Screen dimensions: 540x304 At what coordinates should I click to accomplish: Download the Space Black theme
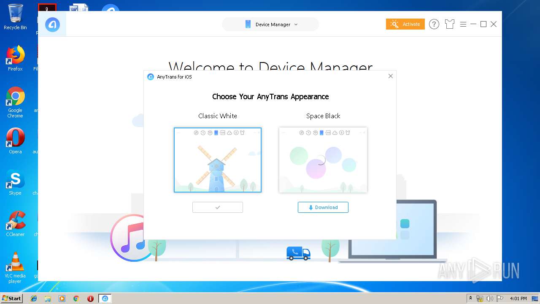pyautogui.click(x=323, y=207)
